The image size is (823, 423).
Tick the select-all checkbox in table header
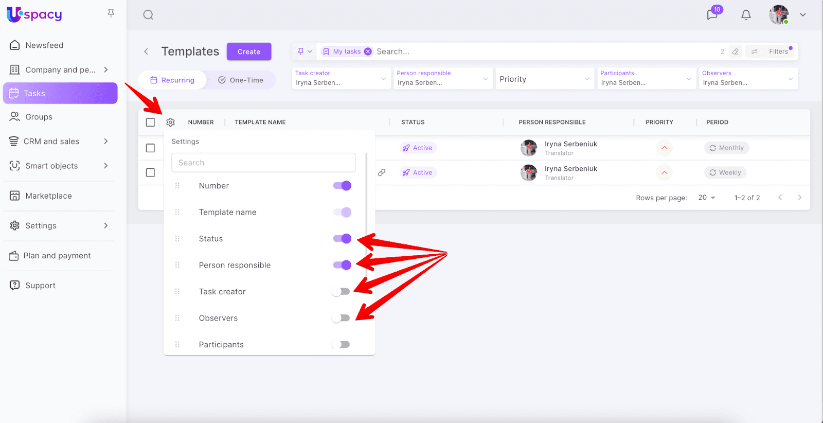click(x=150, y=122)
